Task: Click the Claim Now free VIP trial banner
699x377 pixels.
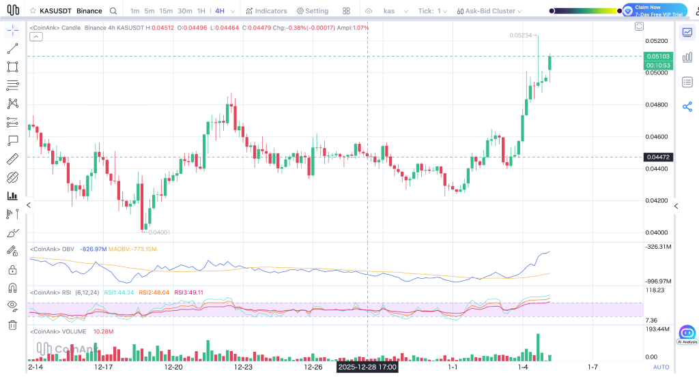Action: point(655,11)
